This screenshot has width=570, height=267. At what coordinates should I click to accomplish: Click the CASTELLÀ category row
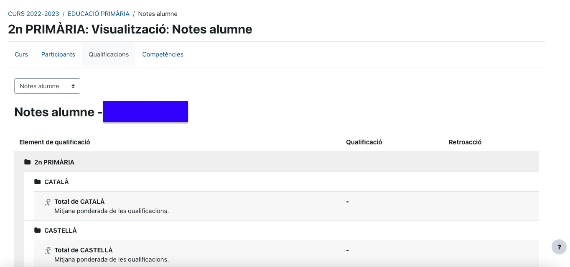pyautogui.click(x=61, y=231)
